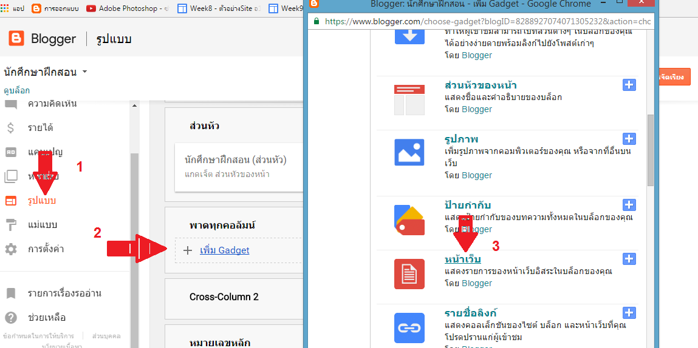
Task: Open รูปแบบ in the sidebar menu
Action: coord(42,201)
